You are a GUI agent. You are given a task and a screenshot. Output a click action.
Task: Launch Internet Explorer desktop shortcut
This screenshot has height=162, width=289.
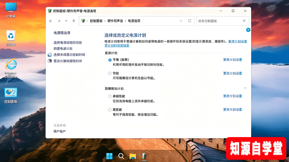(11, 68)
